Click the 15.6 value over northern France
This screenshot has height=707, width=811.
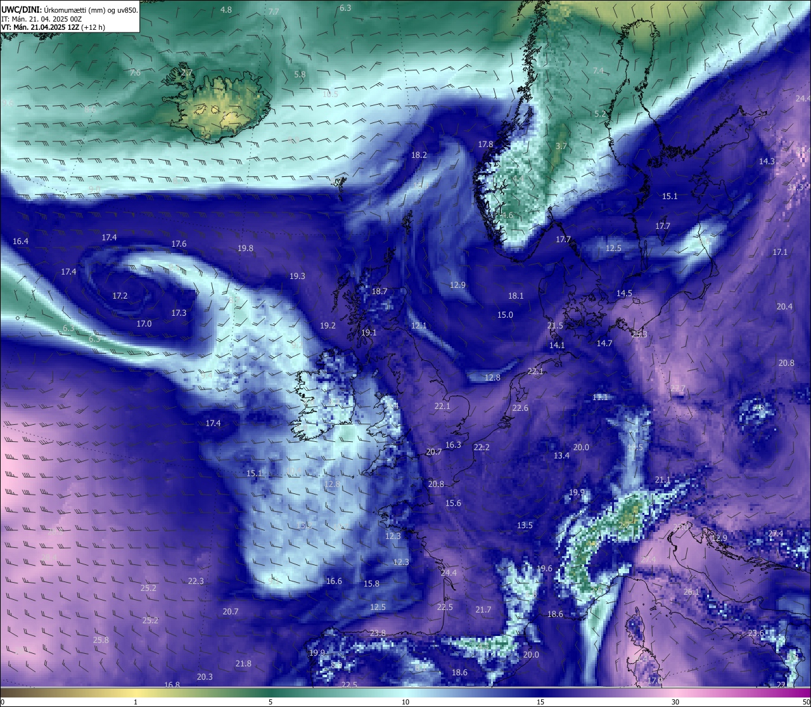[x=453, y=503]
